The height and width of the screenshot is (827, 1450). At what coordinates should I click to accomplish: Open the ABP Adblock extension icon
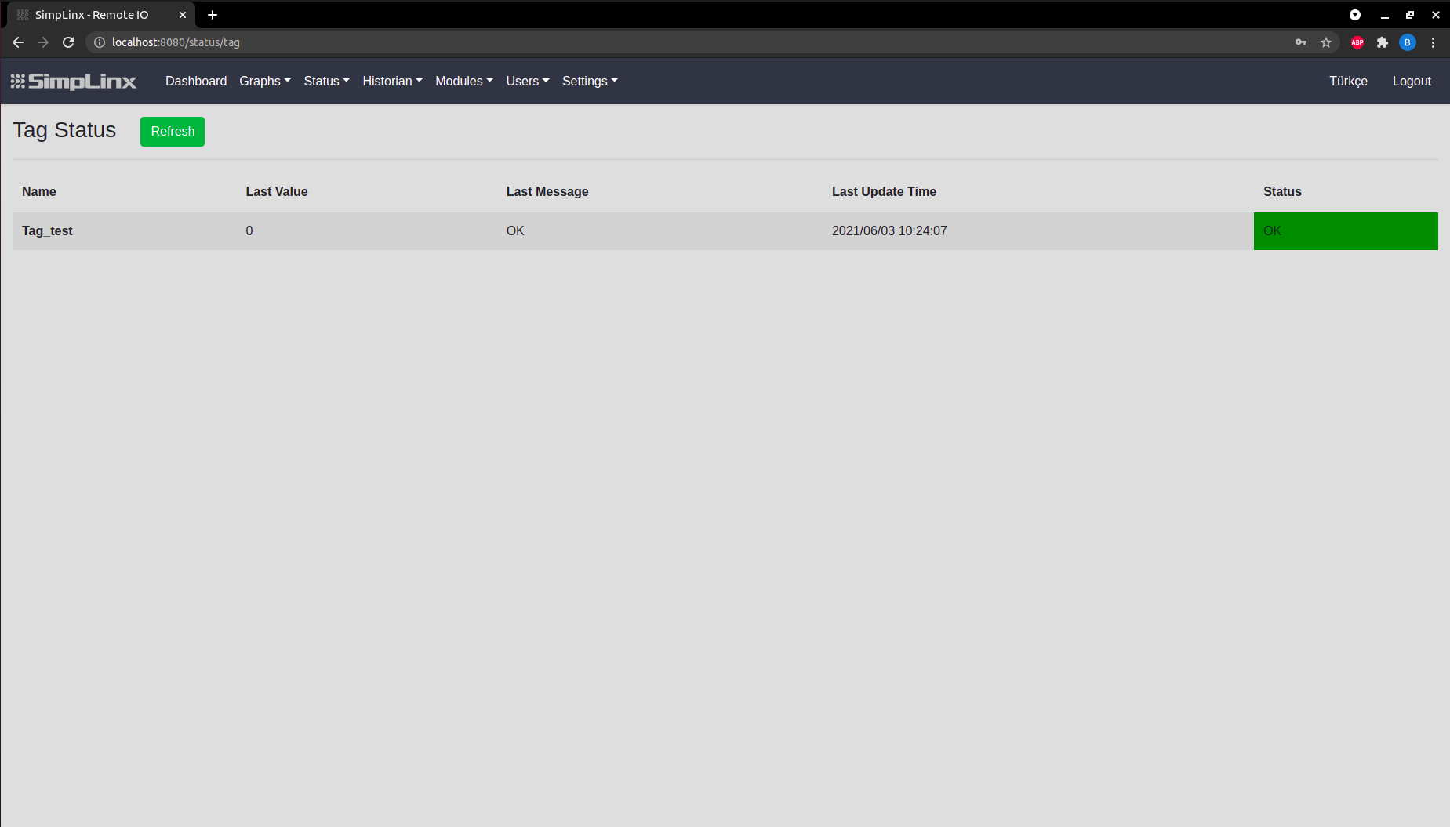coord(1357,42)
